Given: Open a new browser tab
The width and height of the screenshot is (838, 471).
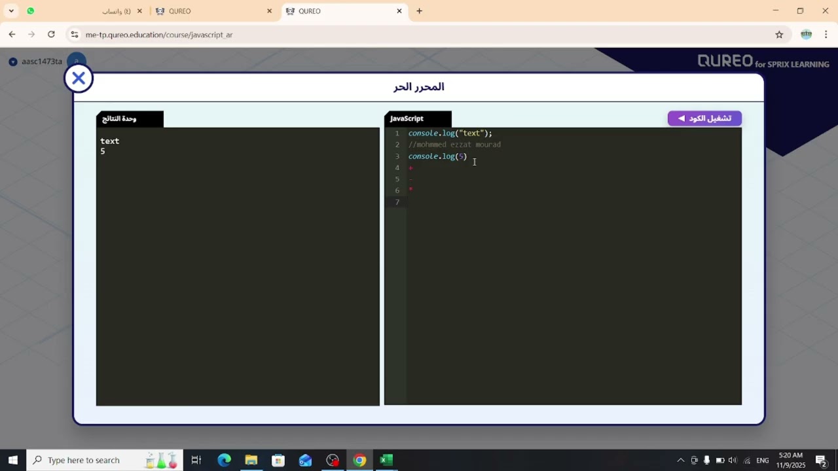Looking at the screenshot, I should pos(420,11).
